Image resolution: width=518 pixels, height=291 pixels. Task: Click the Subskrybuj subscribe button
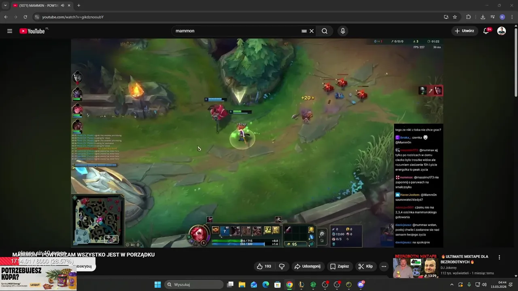point(84,266)
